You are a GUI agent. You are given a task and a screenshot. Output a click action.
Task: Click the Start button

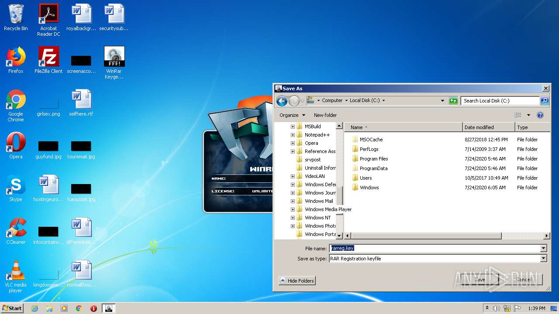coord(12,308)
